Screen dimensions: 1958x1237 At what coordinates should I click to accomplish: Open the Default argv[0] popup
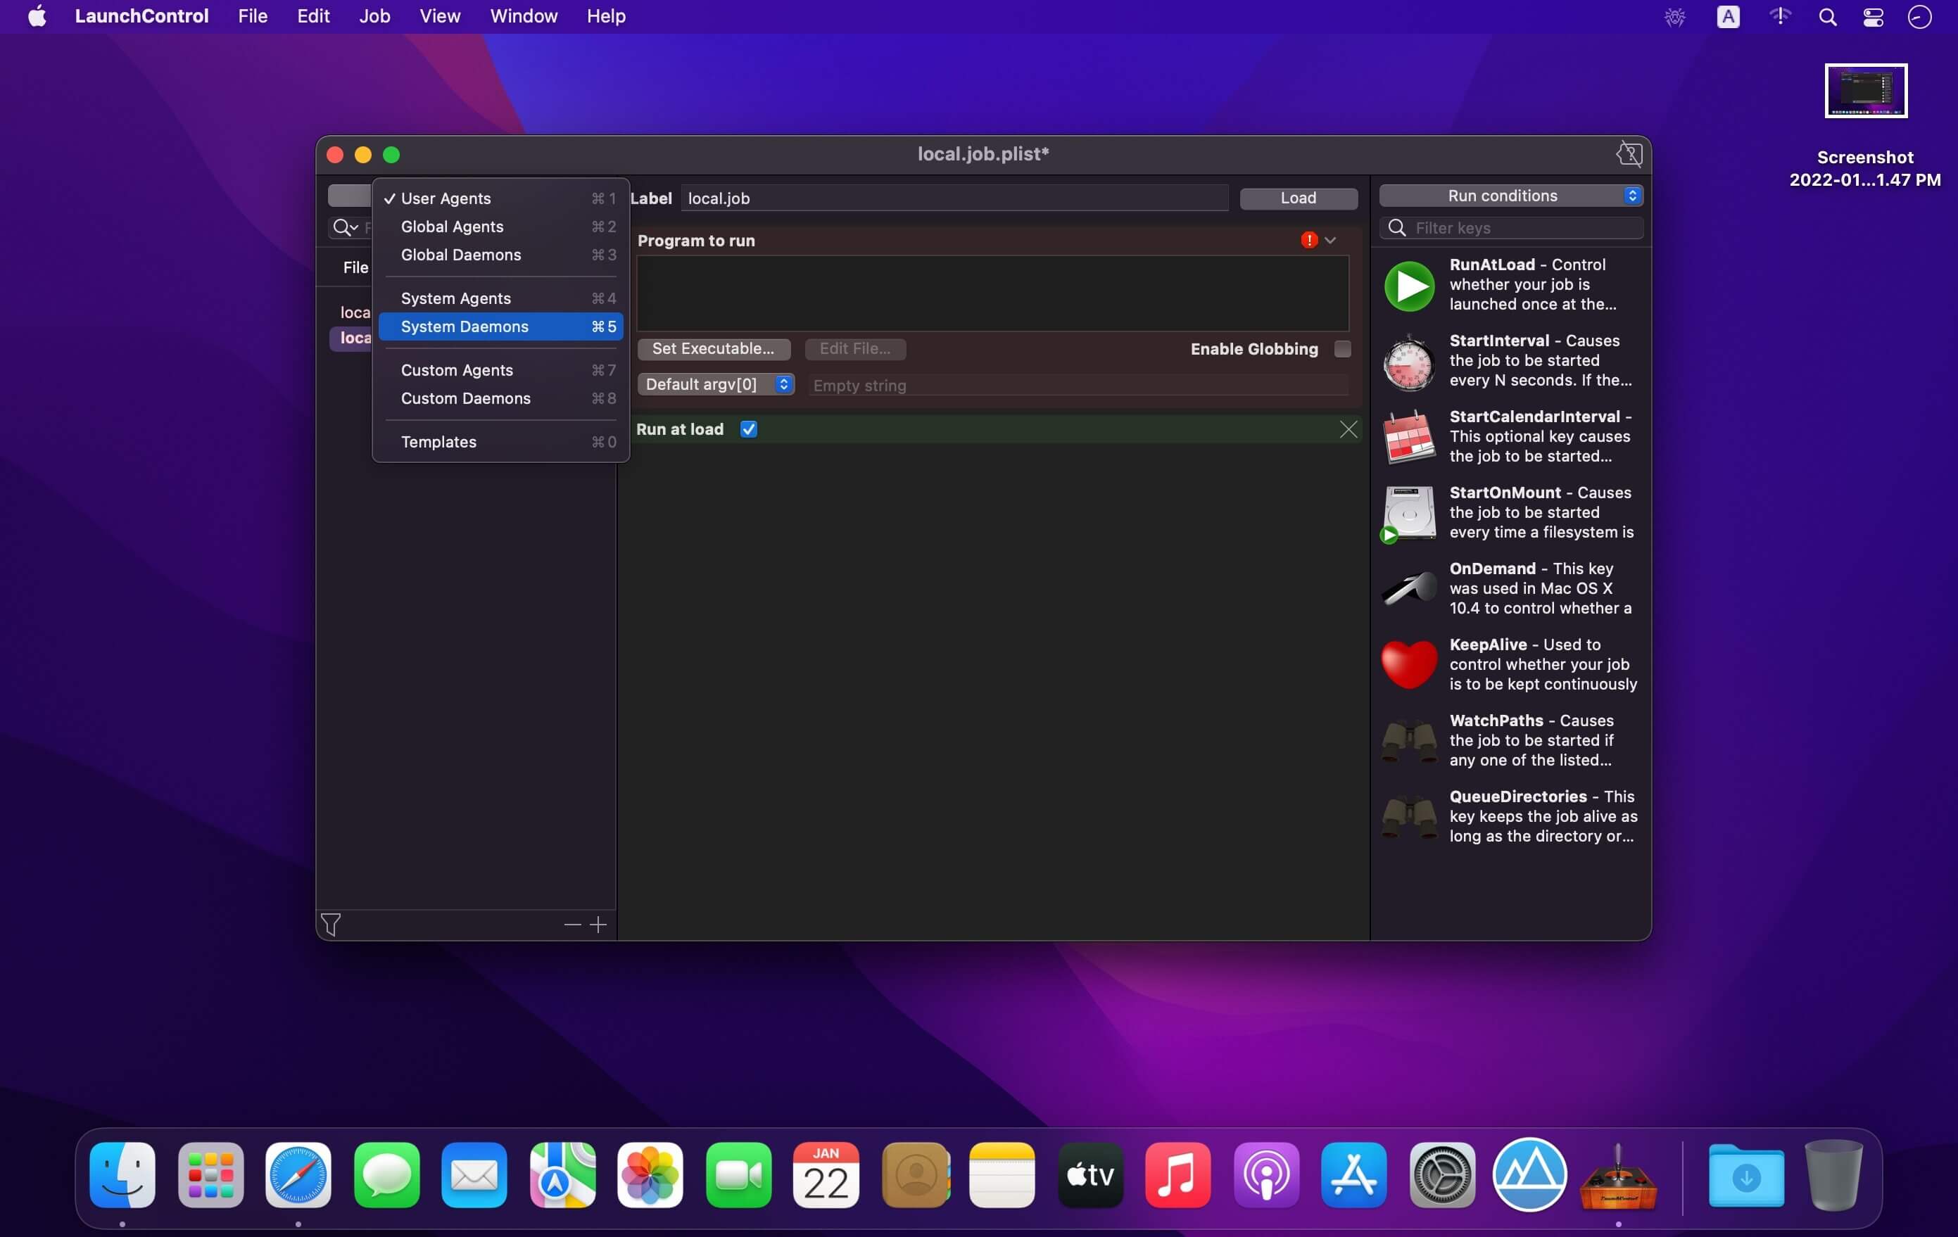(x=716, y=384)
